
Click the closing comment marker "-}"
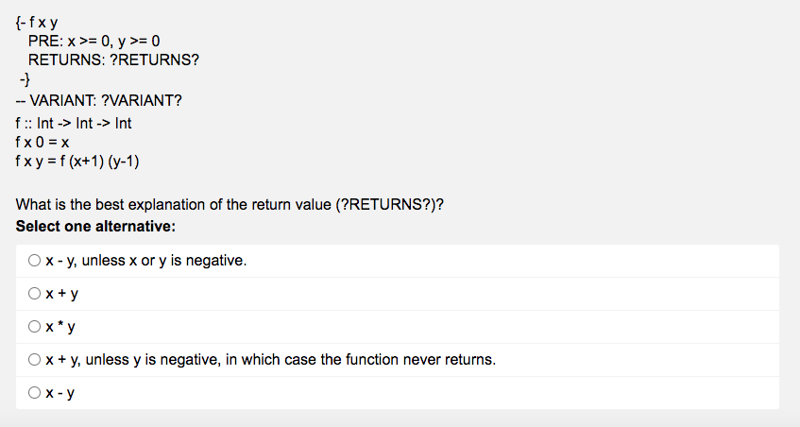pyautogui.click(x=25, y=79)
